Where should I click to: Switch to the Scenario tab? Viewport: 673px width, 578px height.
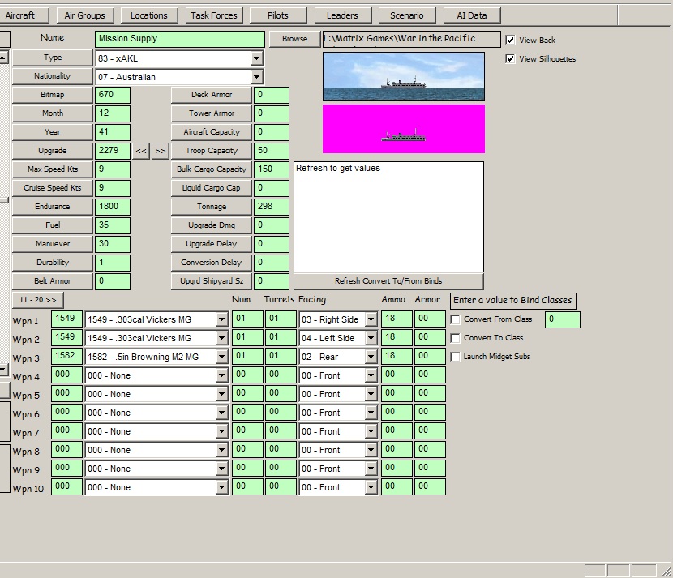(407, 15)
